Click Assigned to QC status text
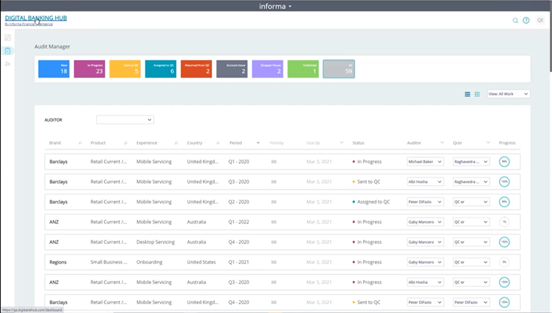 click(x=373, y=202)
